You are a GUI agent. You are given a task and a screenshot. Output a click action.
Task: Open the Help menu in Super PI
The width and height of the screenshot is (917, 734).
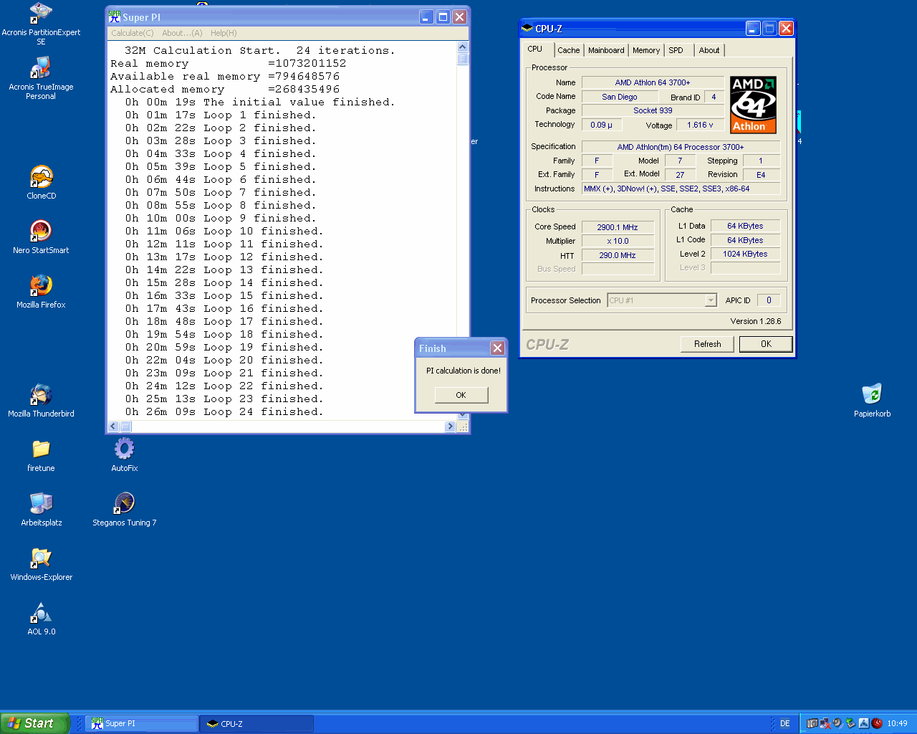click(224, 33)
